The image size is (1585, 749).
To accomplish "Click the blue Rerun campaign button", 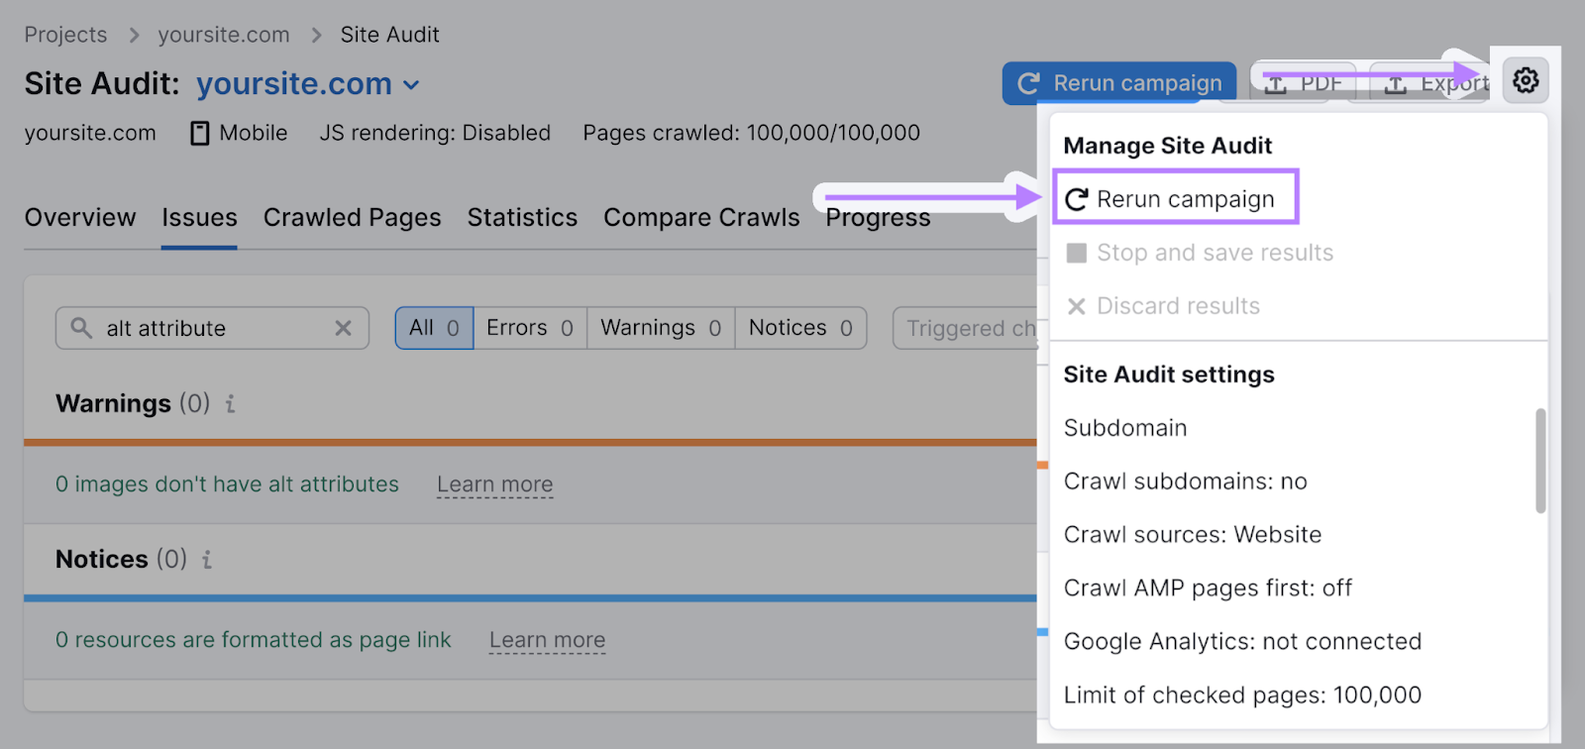I will (1119, 83).
